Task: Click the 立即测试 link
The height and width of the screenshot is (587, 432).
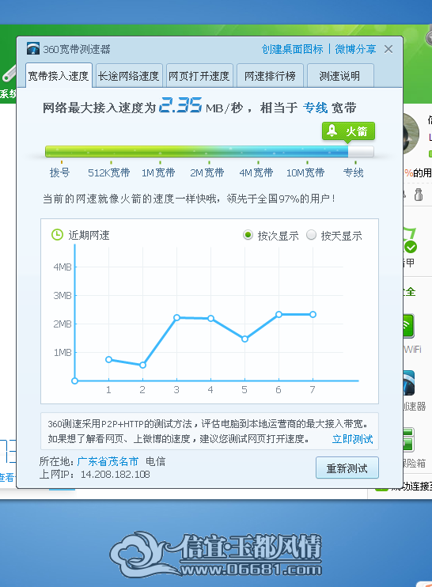Action: pyautogui.click(x=352, y=439)
